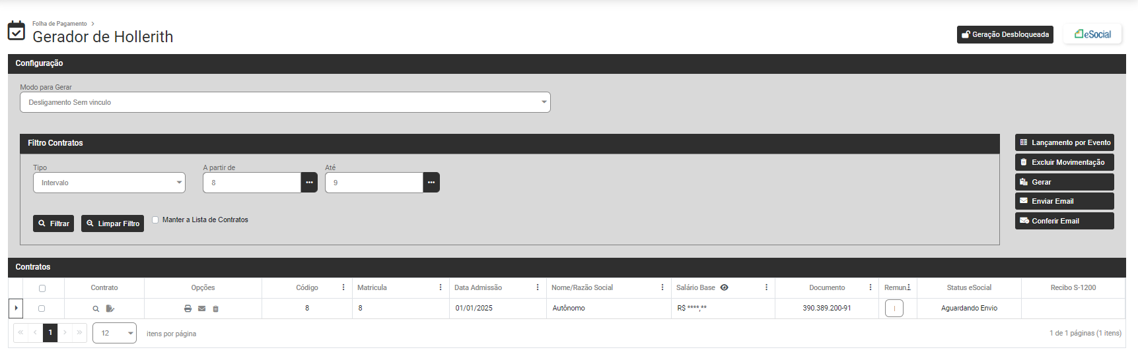Image resolution: width=1138 pixels, height=356 pixels.
Task: Open the Matrícula column options menu
Action: click(x=441, y=287)
